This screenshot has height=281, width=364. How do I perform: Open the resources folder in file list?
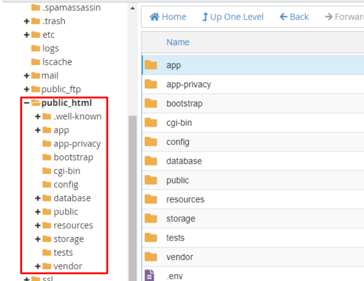pyautogui.click(x=185, y=199)
